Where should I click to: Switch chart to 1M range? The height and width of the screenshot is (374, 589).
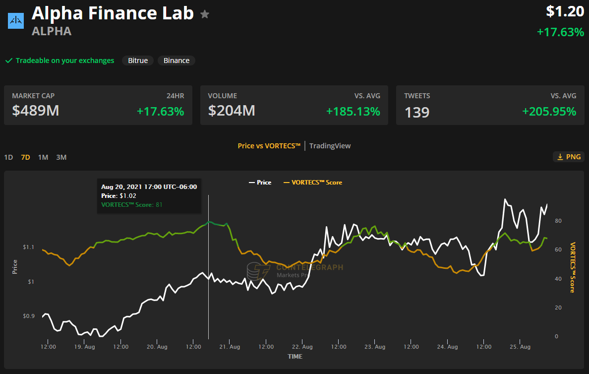tap(43, 157)
